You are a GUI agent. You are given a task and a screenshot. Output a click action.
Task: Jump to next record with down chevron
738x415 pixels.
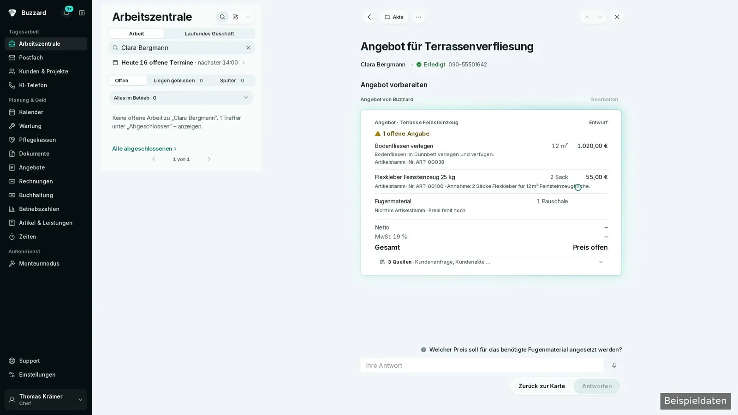tap(600, 17)
